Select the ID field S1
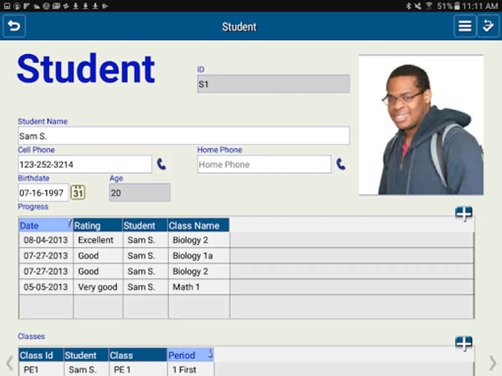This screenshot has width=502, height=376. (x=274, y=84)
